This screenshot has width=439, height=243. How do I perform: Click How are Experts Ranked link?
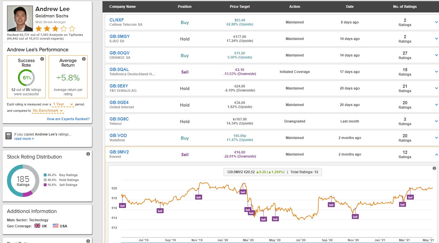pos(68,119)
